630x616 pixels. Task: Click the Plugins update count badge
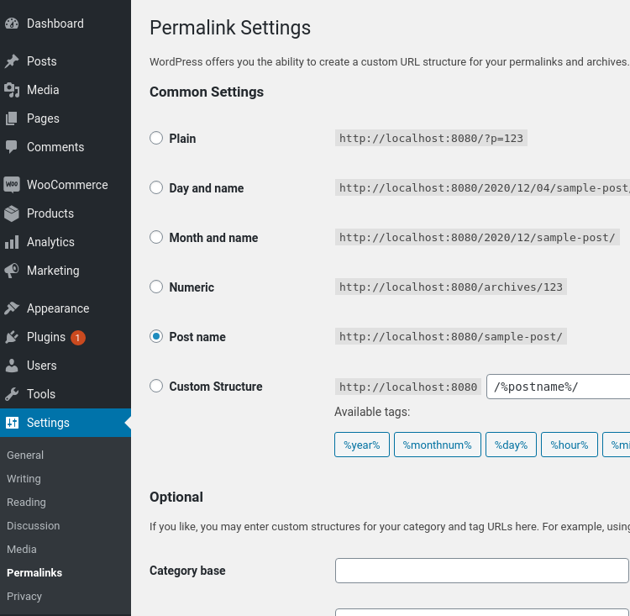pyautogui.click(x=78, y=338)
